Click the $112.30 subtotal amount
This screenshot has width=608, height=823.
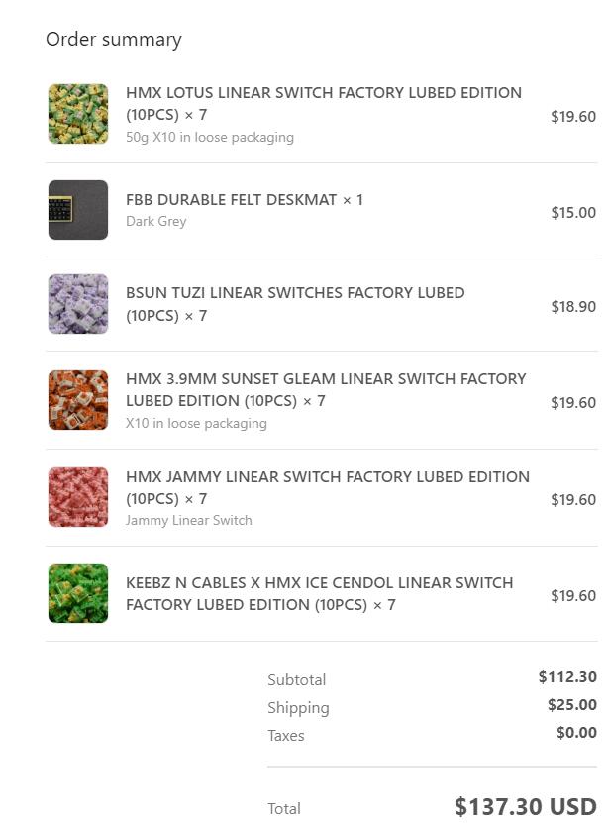(567, 677)
